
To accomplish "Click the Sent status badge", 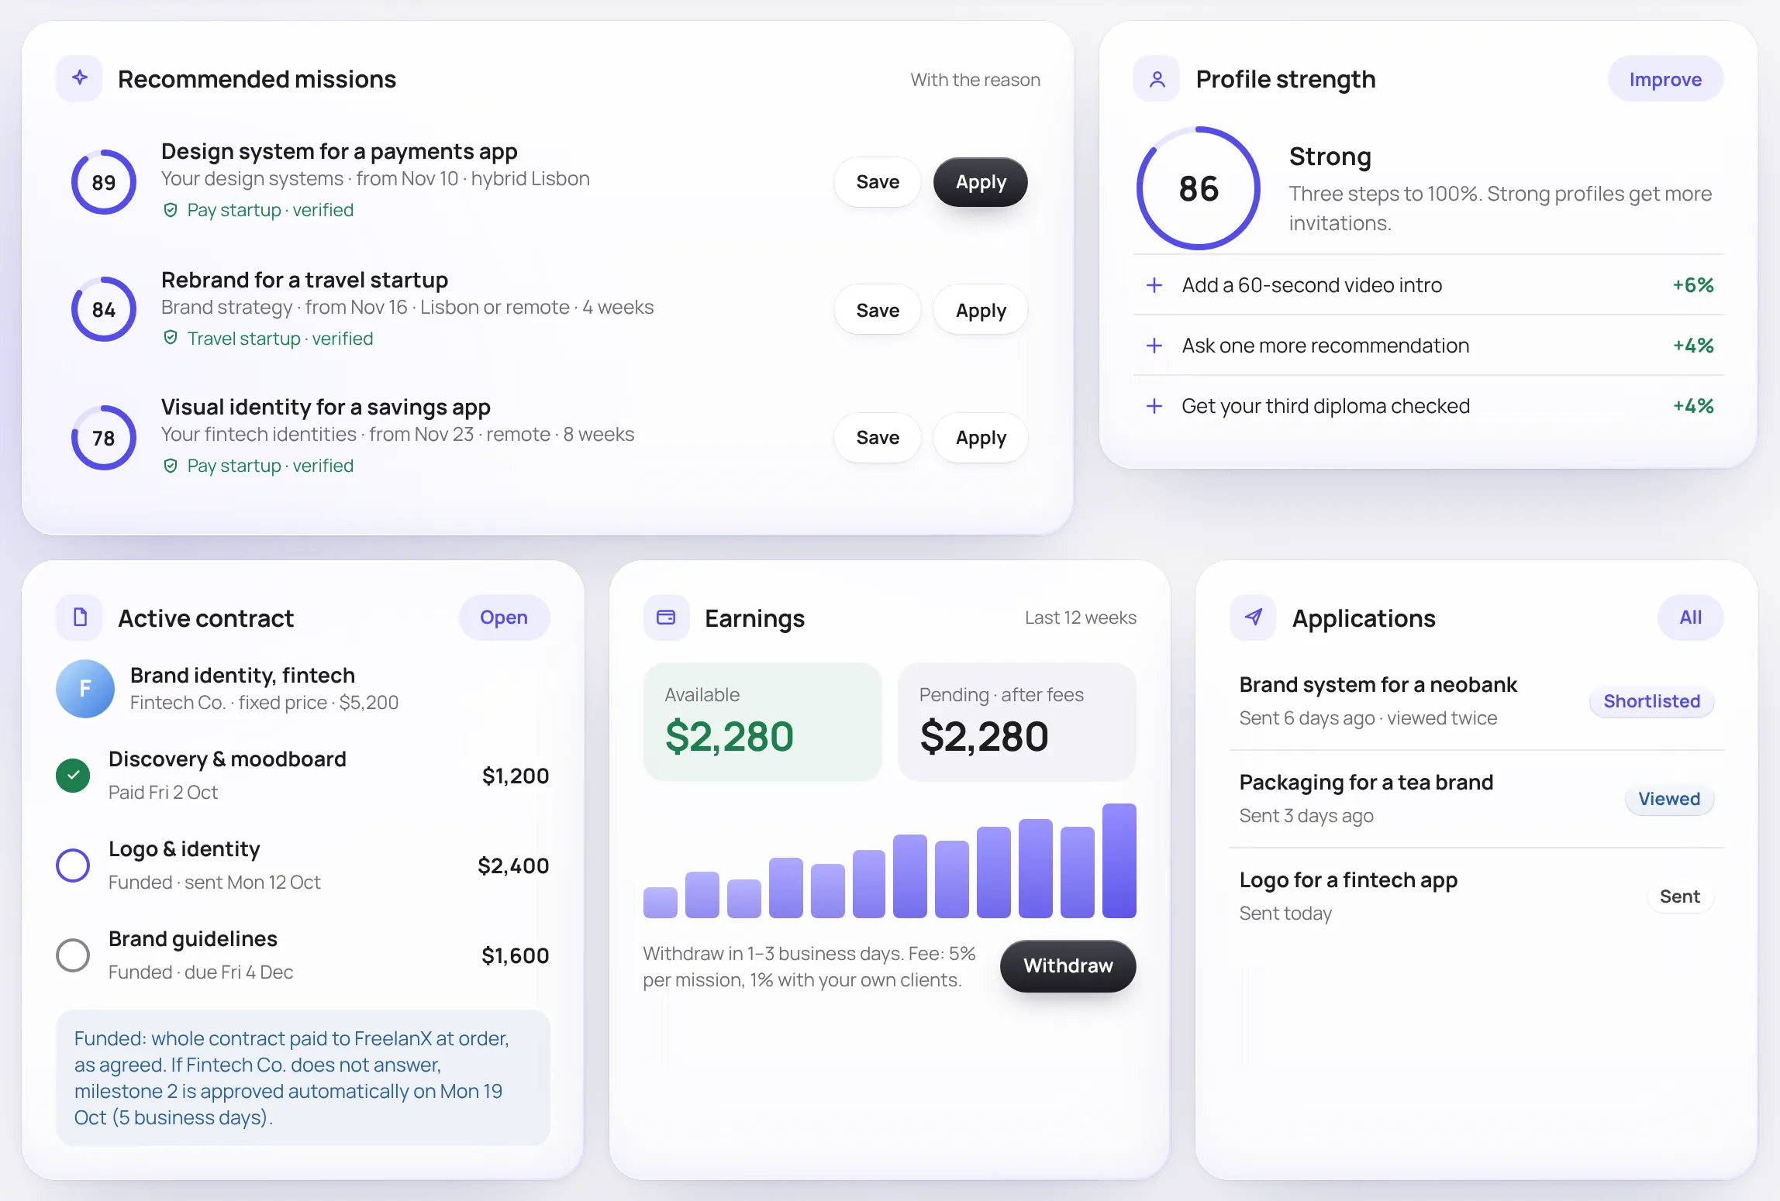I will [1680, 896].
